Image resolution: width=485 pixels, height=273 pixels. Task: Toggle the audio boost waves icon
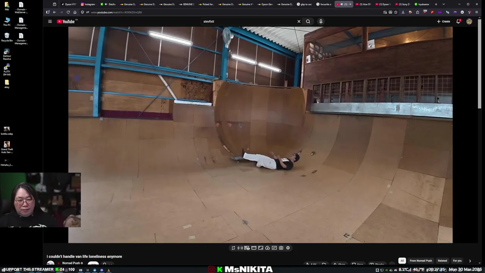[240, 248]
